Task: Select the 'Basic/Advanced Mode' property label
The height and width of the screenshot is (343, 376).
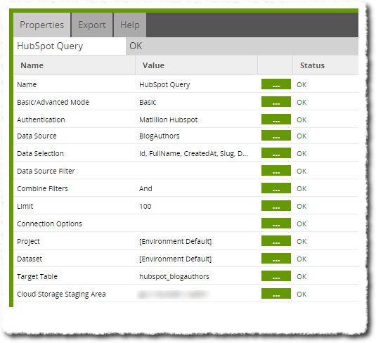Action: pos(53,102)
